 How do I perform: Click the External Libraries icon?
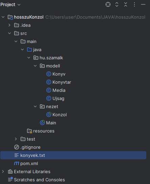click(10, 171)
